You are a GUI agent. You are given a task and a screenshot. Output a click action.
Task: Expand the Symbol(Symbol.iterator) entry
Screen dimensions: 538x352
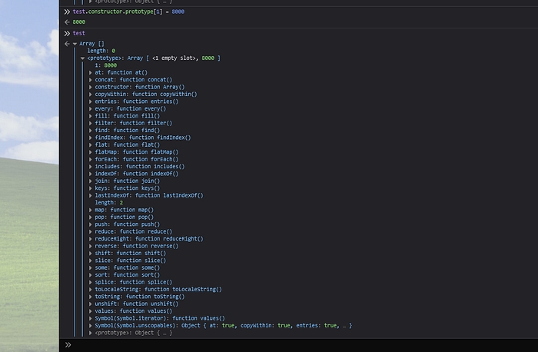click(x=91, y=318)
